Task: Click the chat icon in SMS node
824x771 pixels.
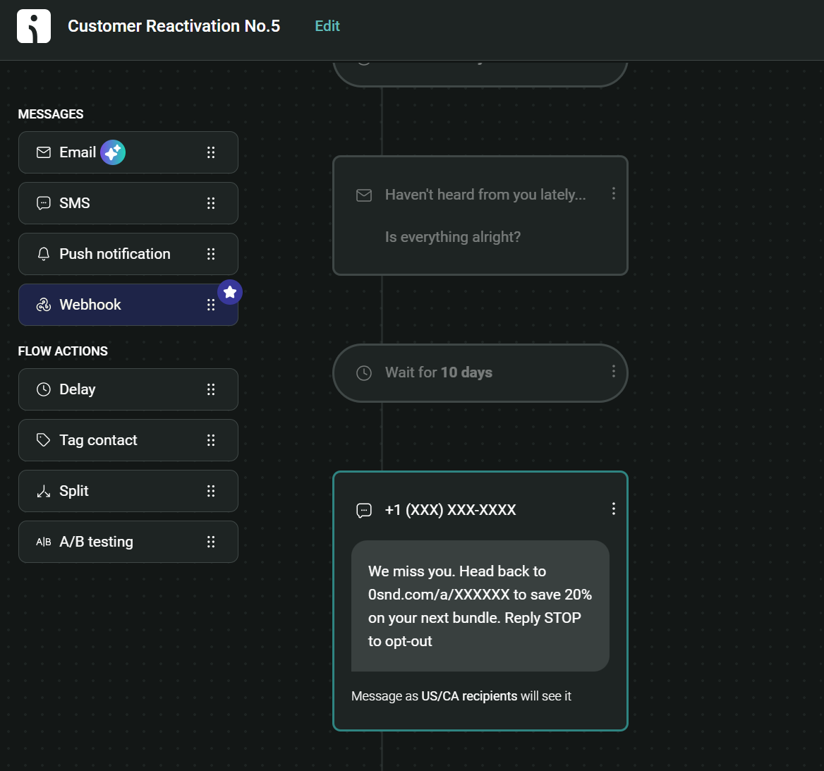Action: tap(364, 510)
